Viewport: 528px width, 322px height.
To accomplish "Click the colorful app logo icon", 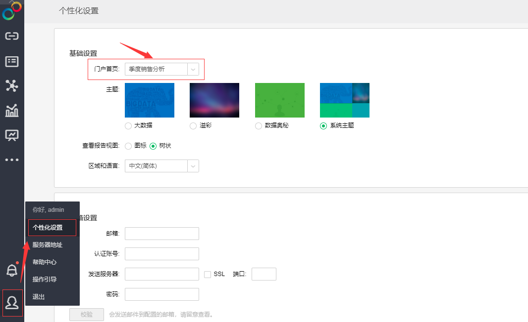I will pos(12,11).
